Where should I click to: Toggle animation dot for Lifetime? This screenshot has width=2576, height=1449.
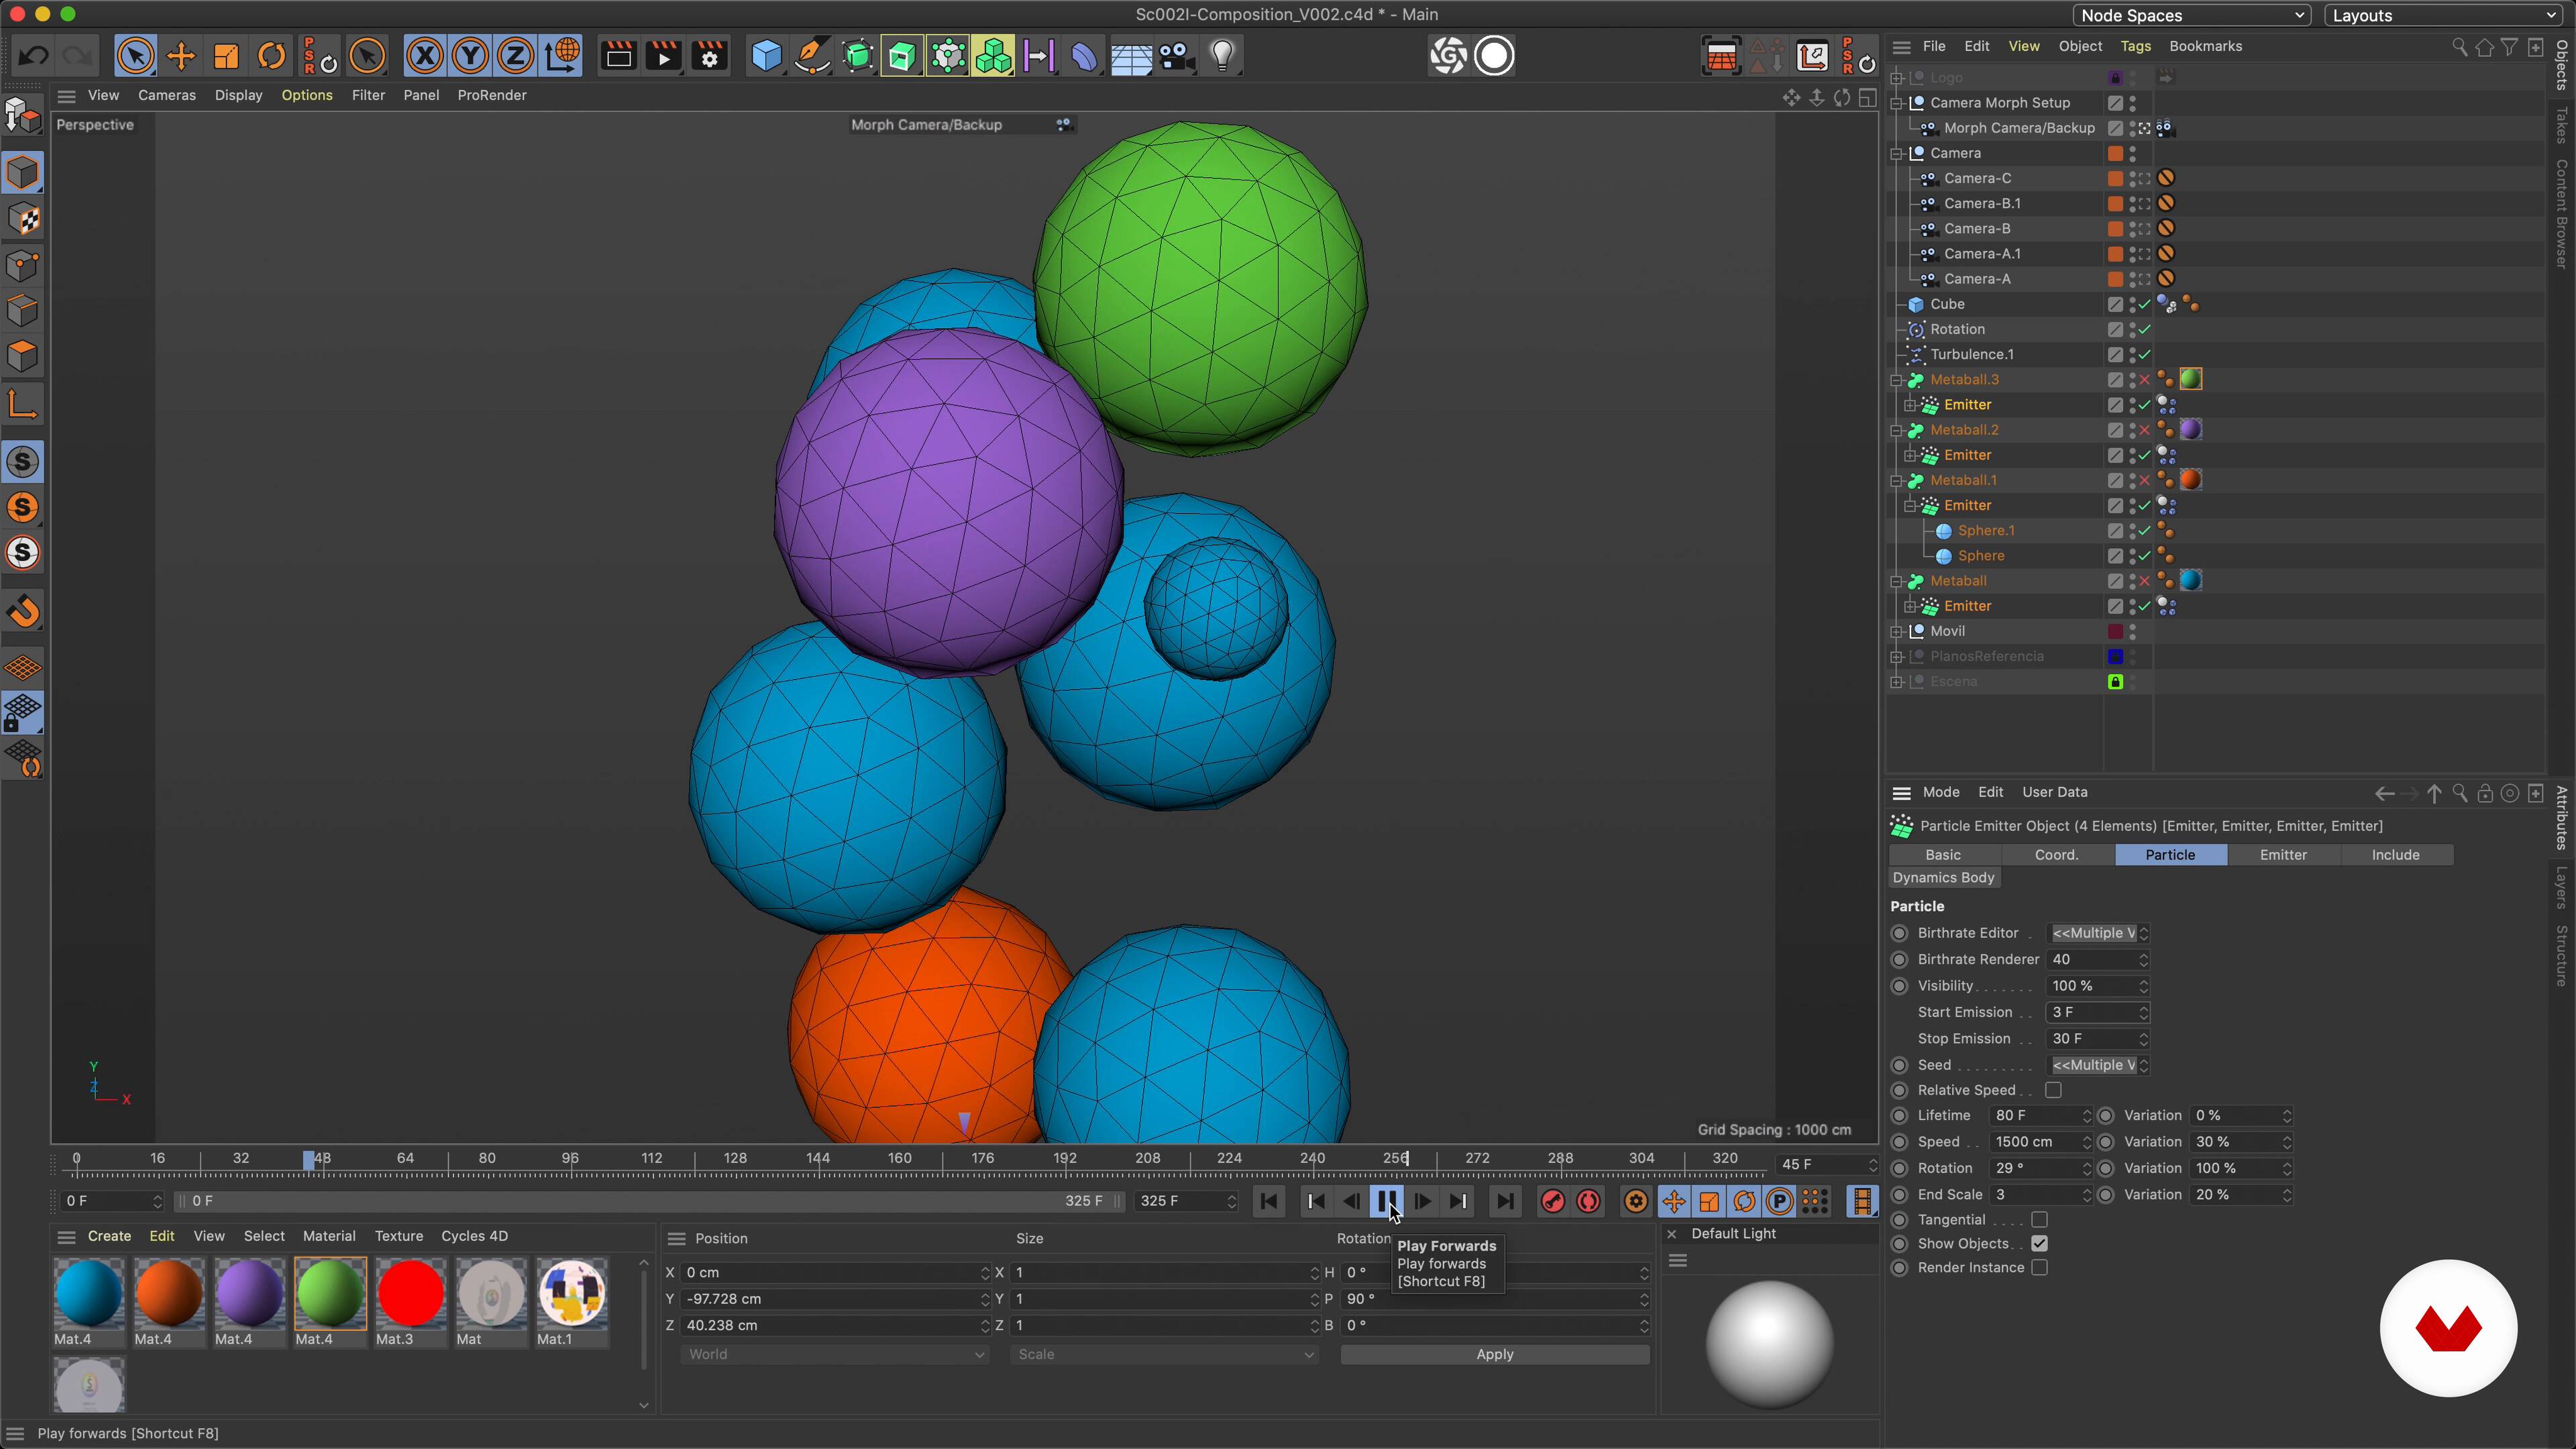coord(1900,1116)
